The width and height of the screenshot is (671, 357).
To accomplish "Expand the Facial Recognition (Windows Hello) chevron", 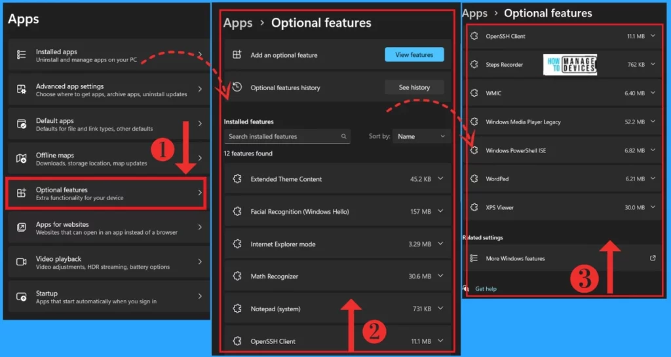I will pyautogui.click(x=440, y=211).
